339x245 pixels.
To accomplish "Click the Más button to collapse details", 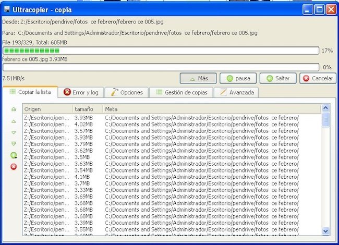I will click(198, 78).
